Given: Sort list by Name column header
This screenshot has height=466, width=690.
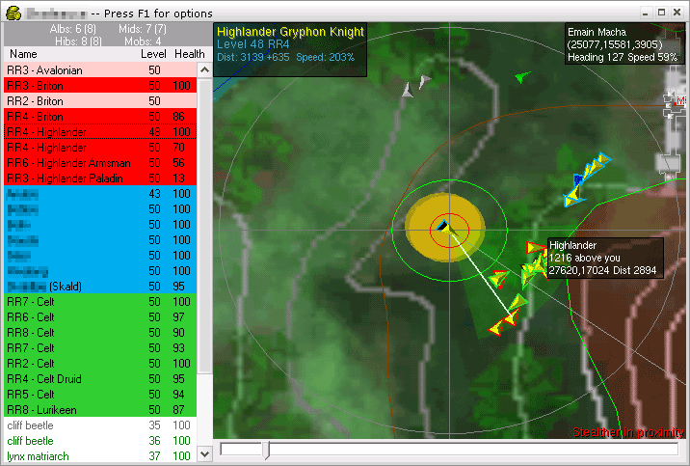Looking at the screenshot, I should (24, 54).
